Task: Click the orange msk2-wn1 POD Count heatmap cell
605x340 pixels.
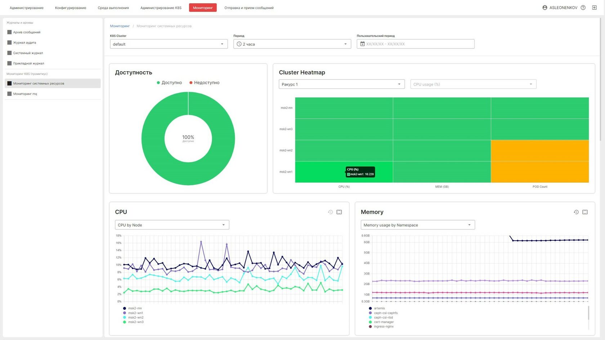Action: [x=540, y=172]
